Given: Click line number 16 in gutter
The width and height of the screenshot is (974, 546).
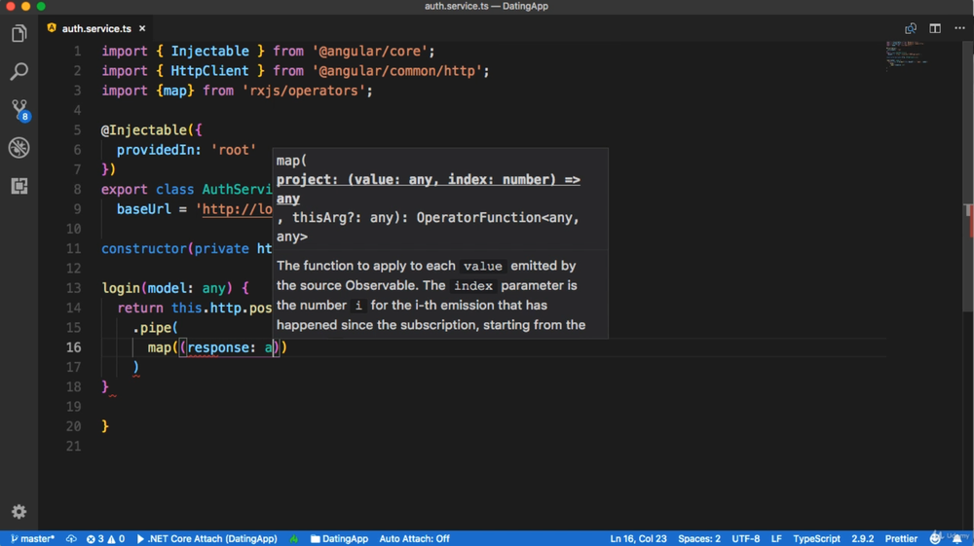Looking at the screenshot, I should [x=73, y=347].
